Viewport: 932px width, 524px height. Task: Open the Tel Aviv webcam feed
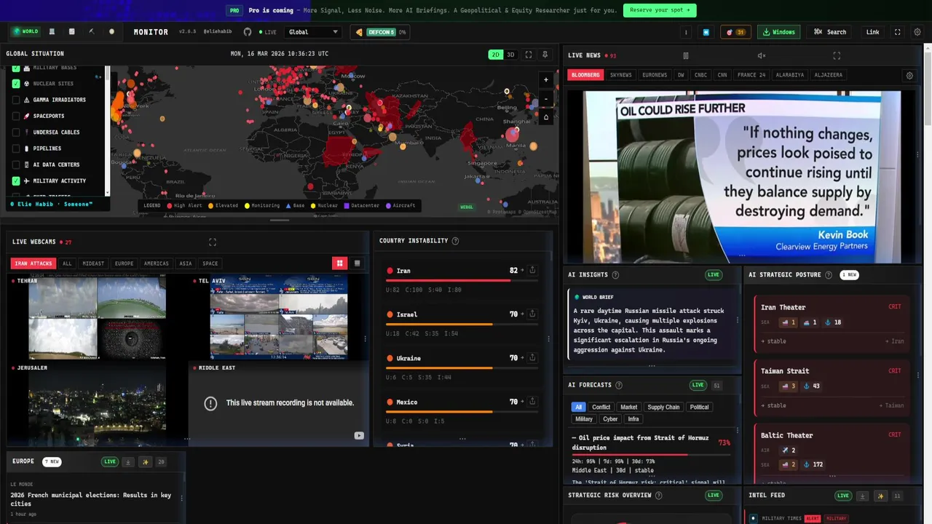coord(278,317)
